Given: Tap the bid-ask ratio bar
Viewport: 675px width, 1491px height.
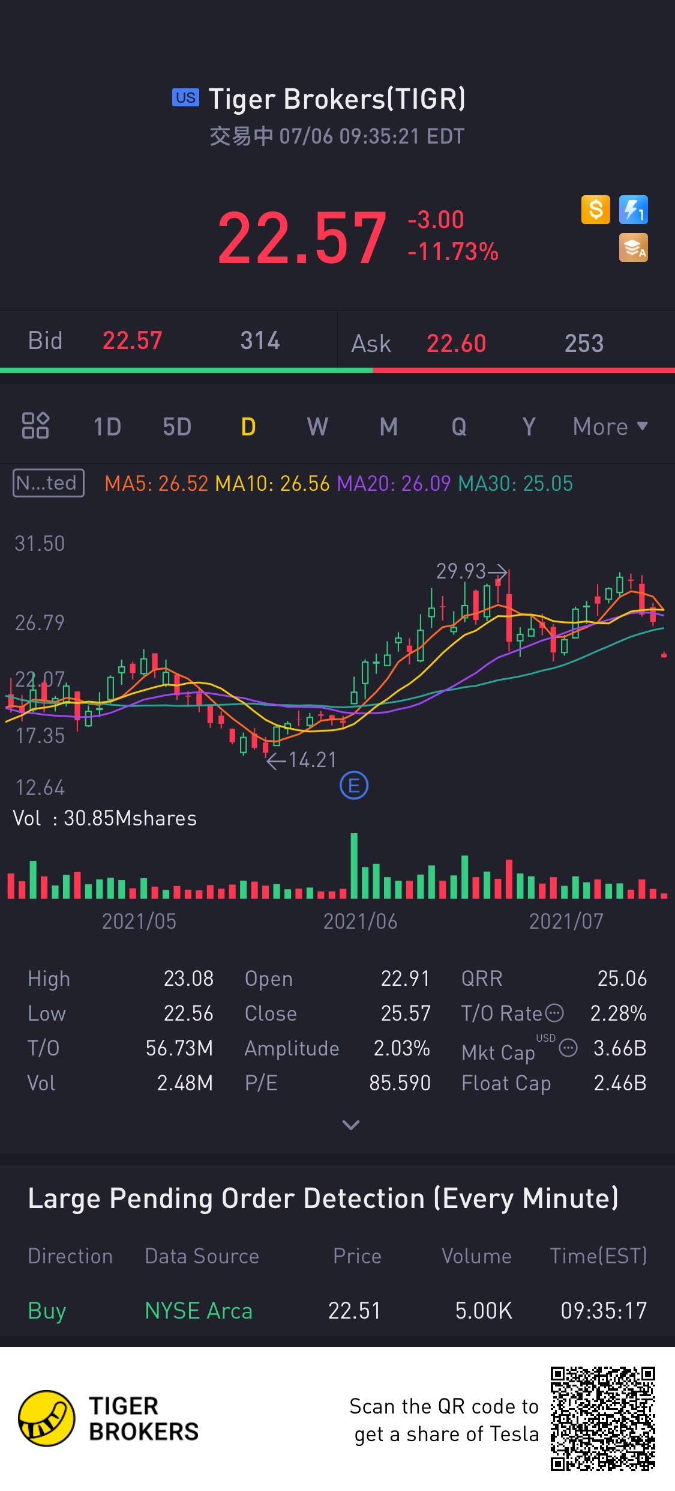Looking at the screenshot, I should tap(337, 371).
